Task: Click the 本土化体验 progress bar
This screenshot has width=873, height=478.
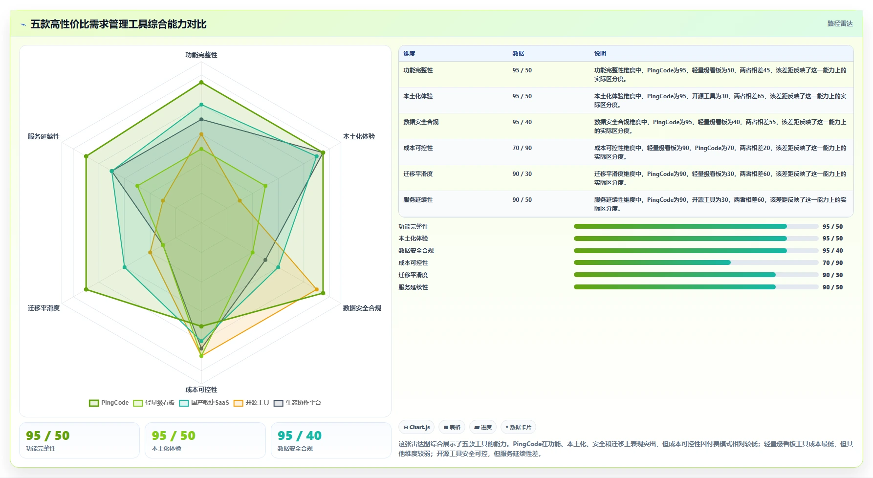Action: (x=696, y=239)
